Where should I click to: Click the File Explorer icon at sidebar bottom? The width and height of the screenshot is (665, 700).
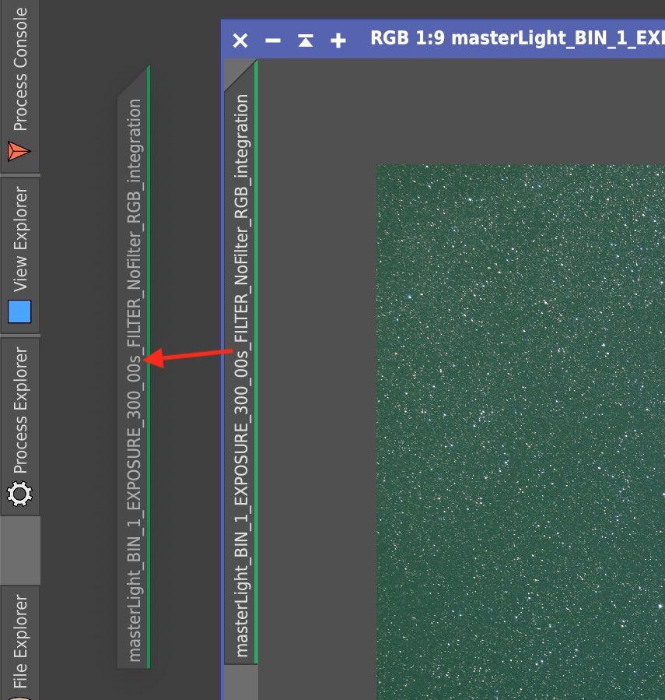click(x=19, y=695)
